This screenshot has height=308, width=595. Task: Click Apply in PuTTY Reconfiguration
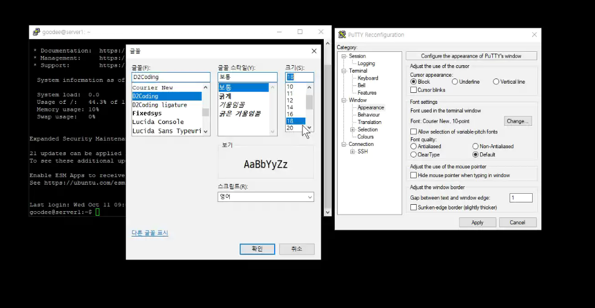click(477, 223)
